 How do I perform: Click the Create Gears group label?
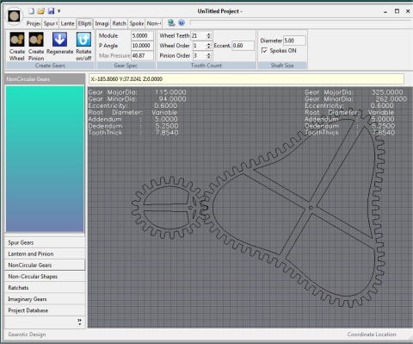(x=50, y=66)
